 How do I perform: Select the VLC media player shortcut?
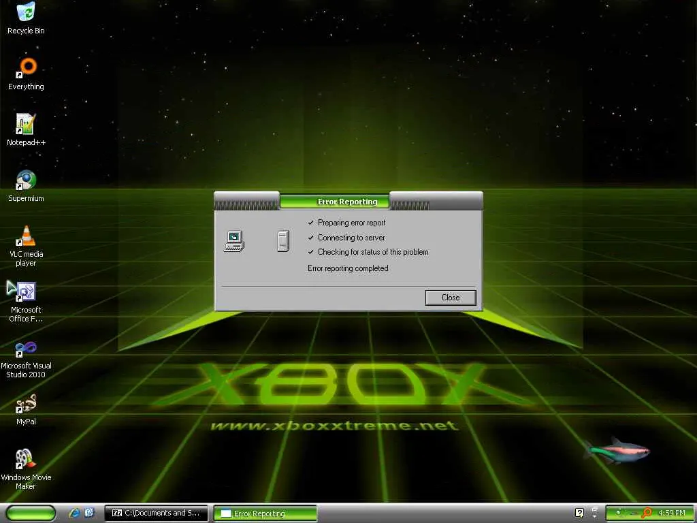(26, 246)
